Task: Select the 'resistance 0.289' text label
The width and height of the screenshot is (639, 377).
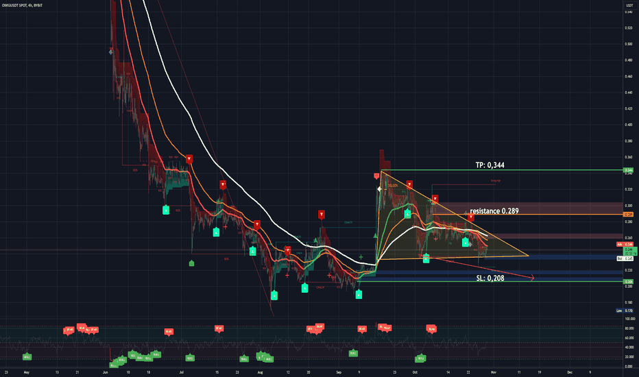Action: coord(494,210)
